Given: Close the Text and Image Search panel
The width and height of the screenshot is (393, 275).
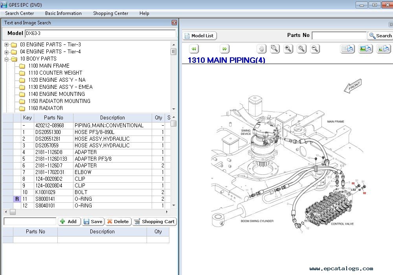Looking at the screenshot, I should point(174,23).
